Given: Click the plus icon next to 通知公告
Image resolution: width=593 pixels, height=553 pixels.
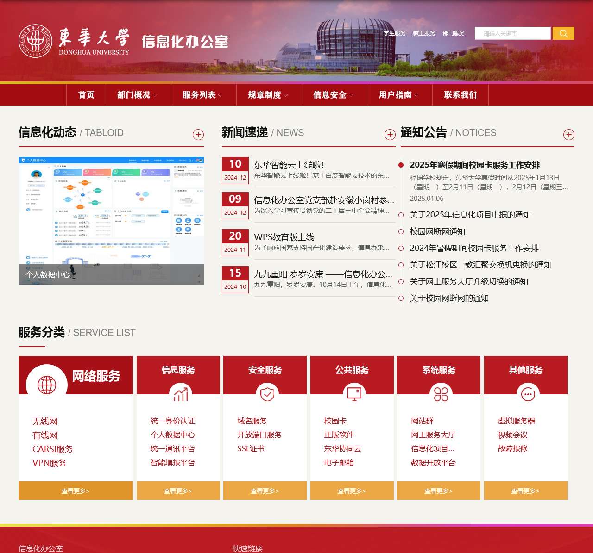Looking at the screenshot, I should coord(569,135).
